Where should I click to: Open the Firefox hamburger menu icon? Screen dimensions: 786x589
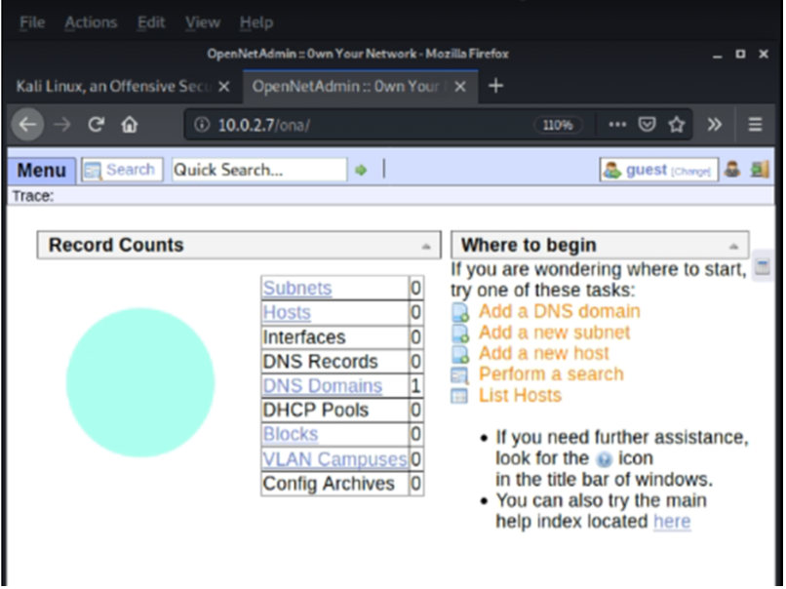(x=755, y=125)
